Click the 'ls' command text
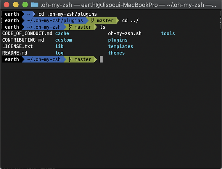222x169 pixels. 102,27
